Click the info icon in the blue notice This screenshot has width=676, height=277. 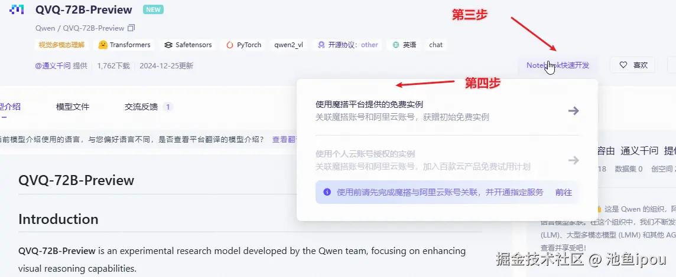pos(327,192)
